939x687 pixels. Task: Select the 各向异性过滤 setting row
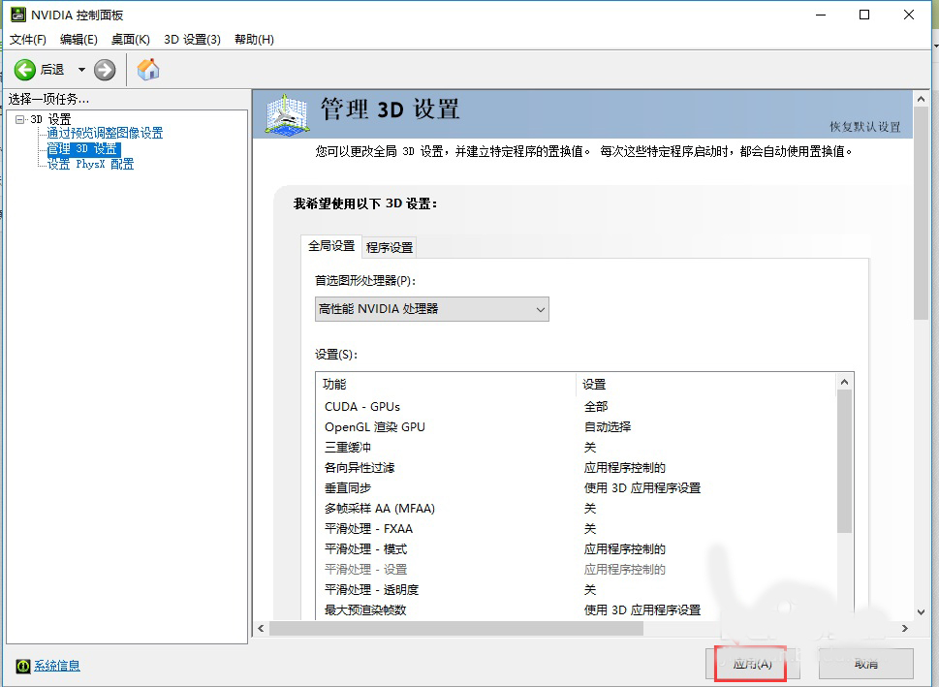coord(575,468)
